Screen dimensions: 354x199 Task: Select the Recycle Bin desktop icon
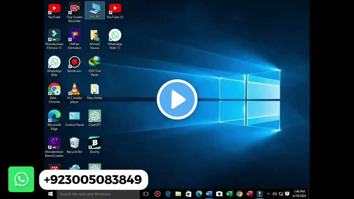(74, 145)
